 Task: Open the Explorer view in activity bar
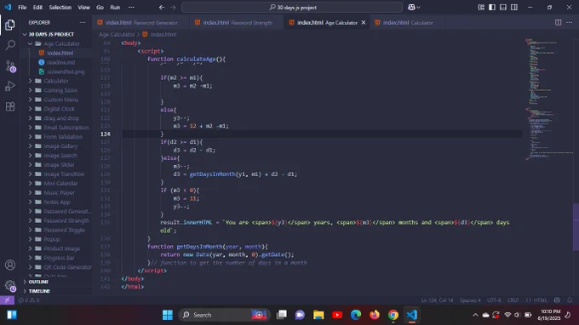[x=10, y=25]
